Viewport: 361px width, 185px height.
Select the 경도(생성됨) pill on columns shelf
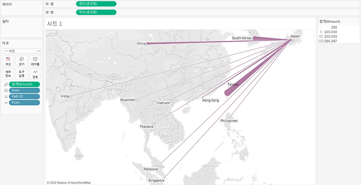coord(96,4)
